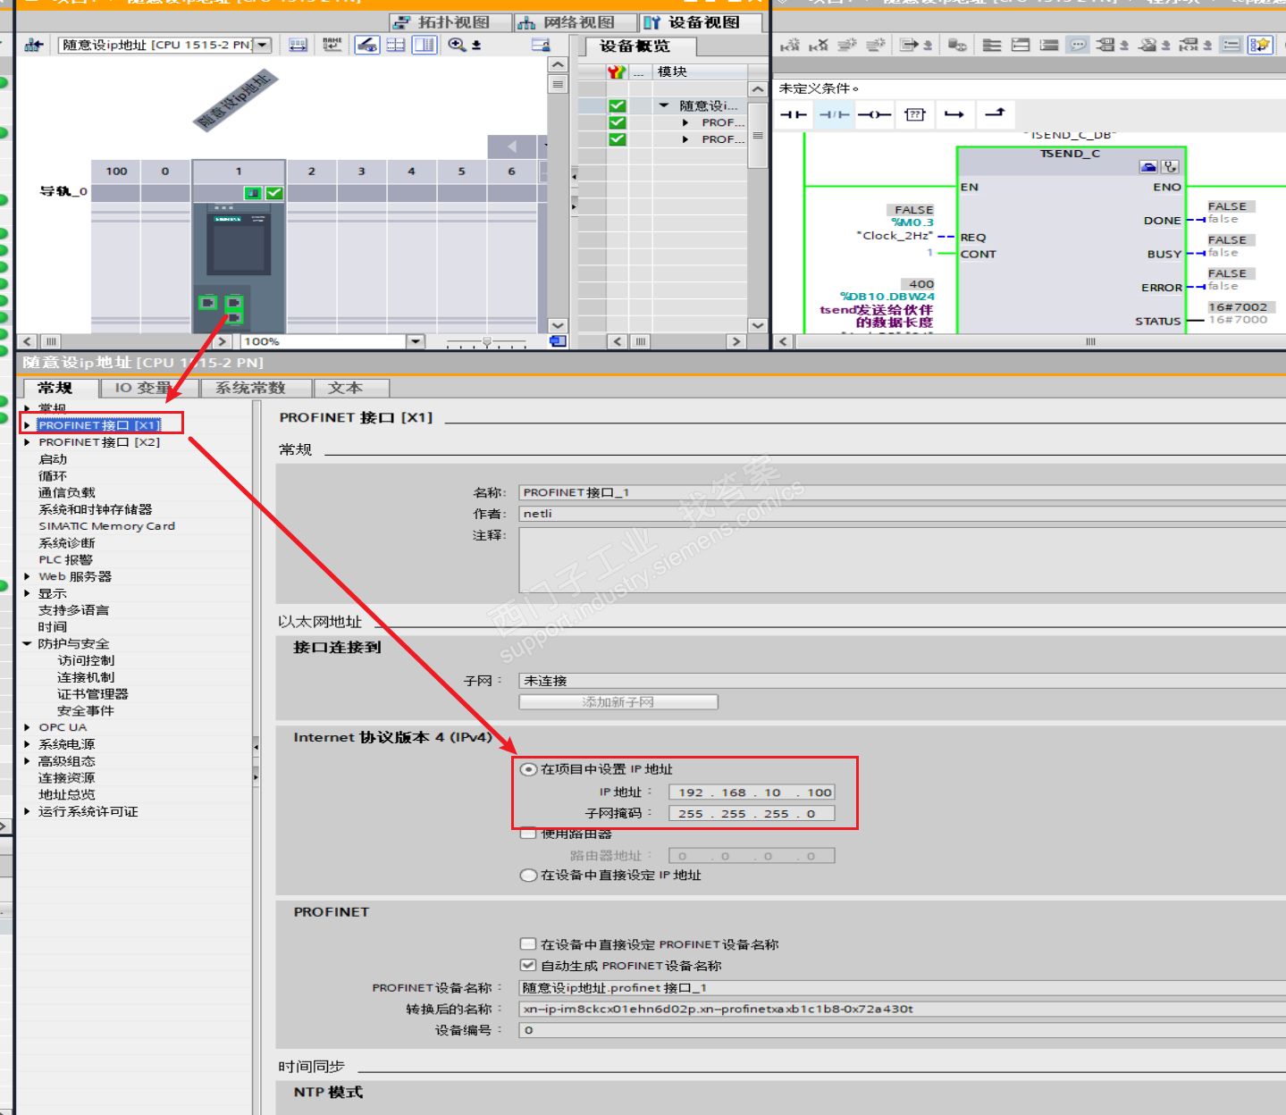Expand 系统电源 tree node

coord(28,744)
